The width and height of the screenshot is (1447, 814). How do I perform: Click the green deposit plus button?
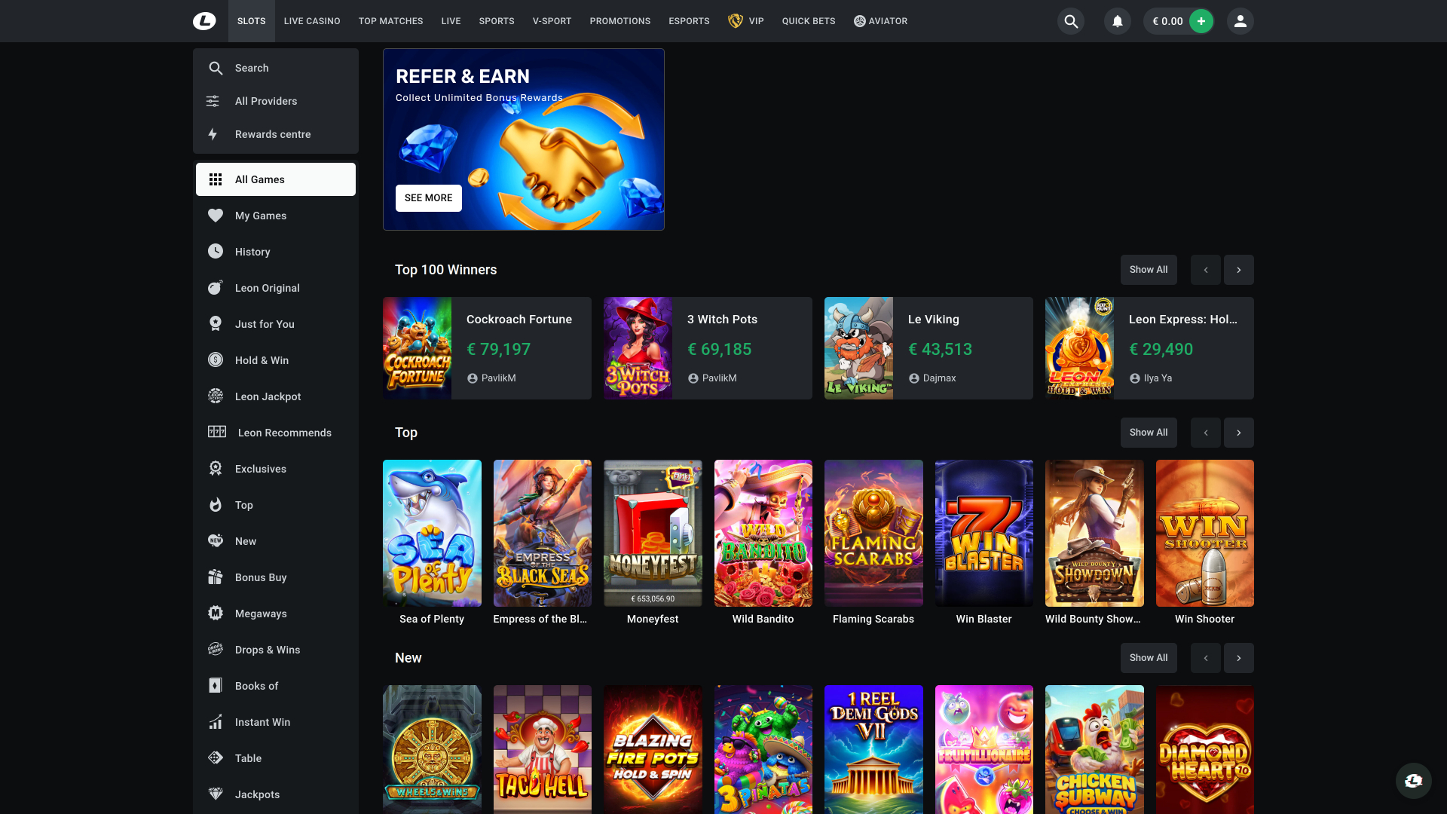pyautogui.click(x=1201, y=21)
